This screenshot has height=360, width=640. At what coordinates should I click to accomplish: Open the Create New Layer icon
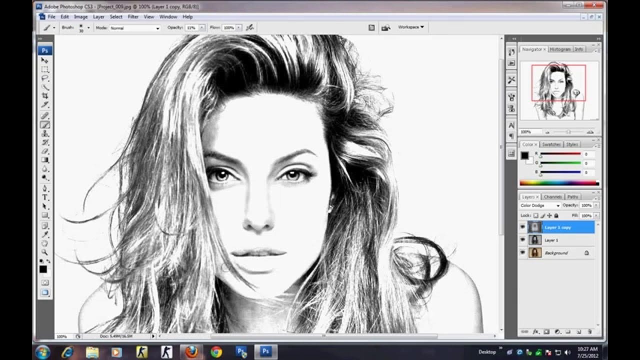point(579,331)
